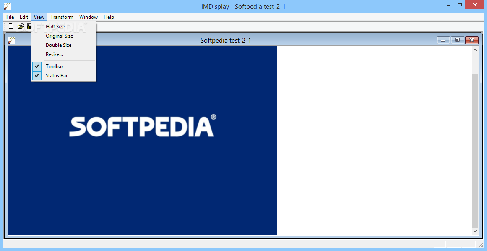The image size is (487, 251).
Task: Click the main title 'IMDisplay - Softpedia test-2-1'
Action: pos(243,6)
